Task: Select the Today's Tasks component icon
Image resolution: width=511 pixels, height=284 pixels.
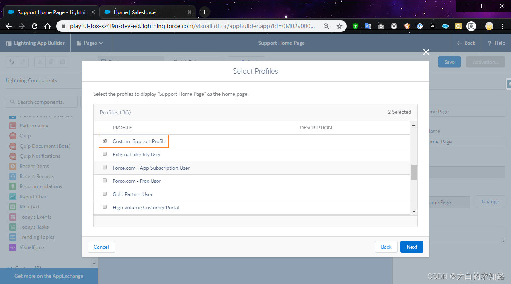Action: point(13,227)
